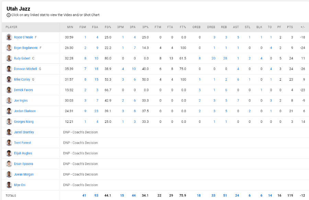Click Elijah Hughes' headshot photo
Viewport: 309px width, 200px height.
[x=9, y=153]
